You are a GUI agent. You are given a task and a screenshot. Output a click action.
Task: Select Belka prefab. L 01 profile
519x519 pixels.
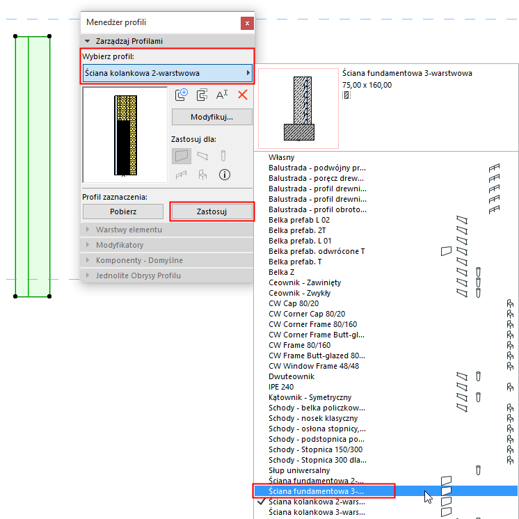pos(385,241)
